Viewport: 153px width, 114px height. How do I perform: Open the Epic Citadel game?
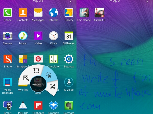click(84, 13)
